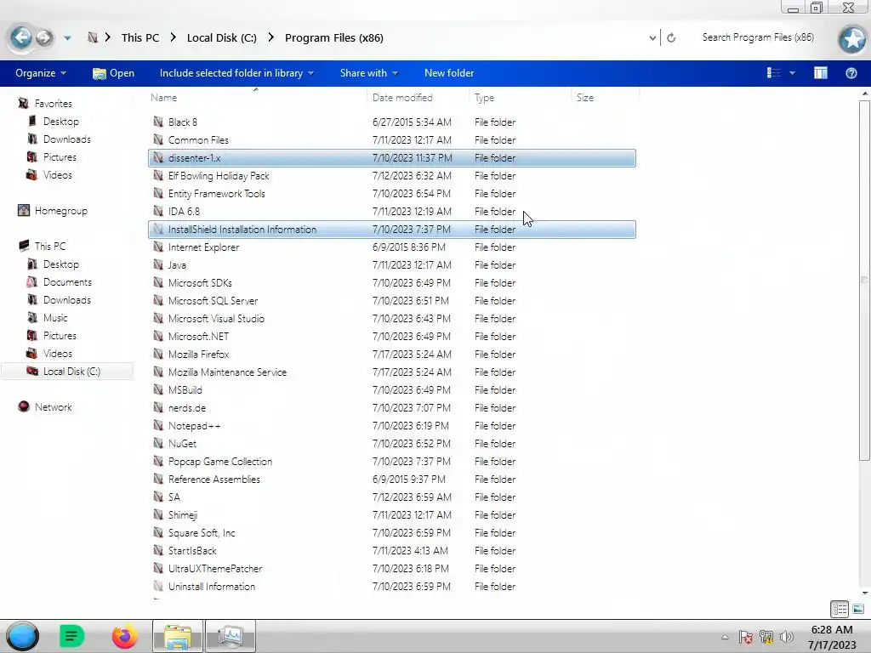Select Homegroup in the navigation pane

[x=60, y=211]
